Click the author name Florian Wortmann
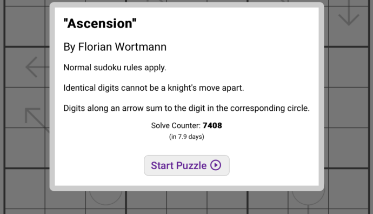 tap(122, 47)
